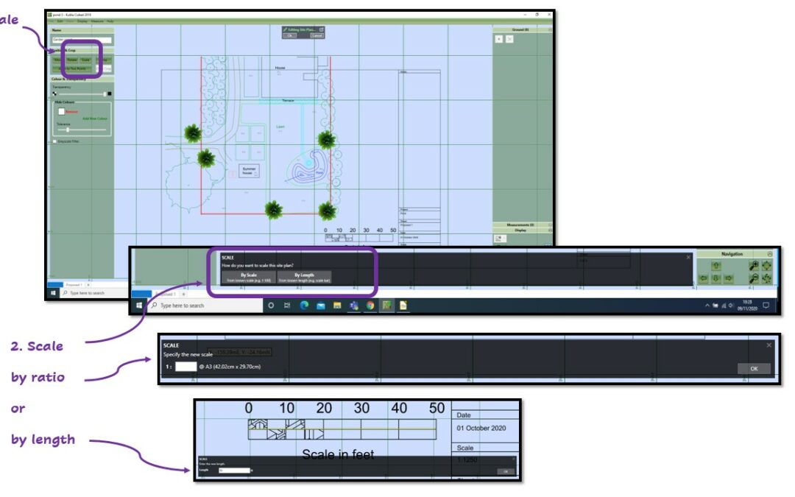Click the Cortana circle icon on taskbar
The height and width of the screenshot is (497, 795).
pos(271,306)
